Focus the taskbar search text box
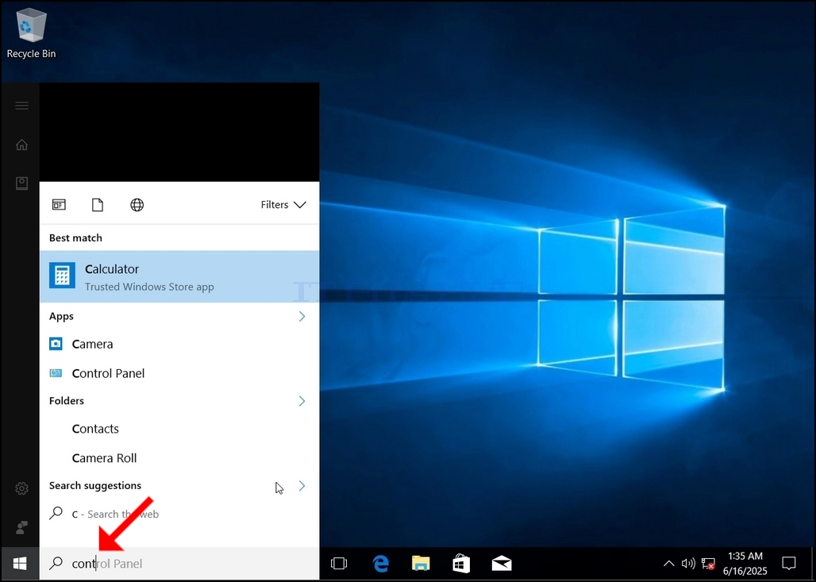816x582 pixels. tap(179, 563)
